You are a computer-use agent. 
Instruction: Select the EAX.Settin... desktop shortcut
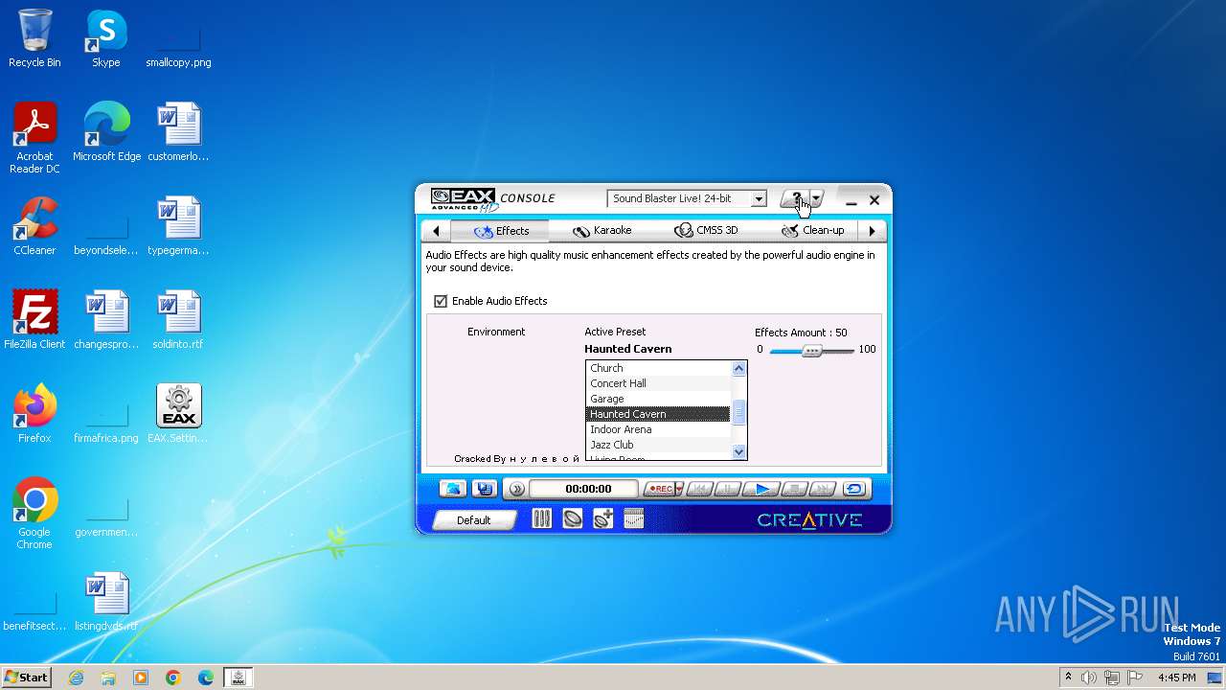point(178,414)
